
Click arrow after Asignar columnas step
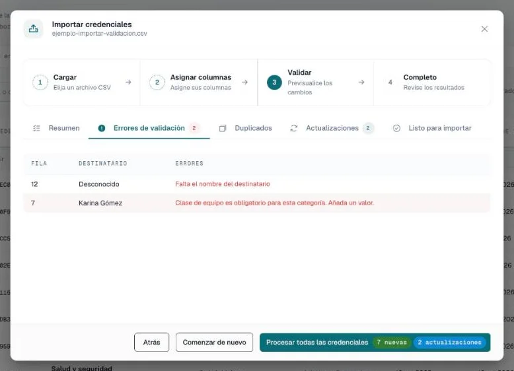coord(244,83)
